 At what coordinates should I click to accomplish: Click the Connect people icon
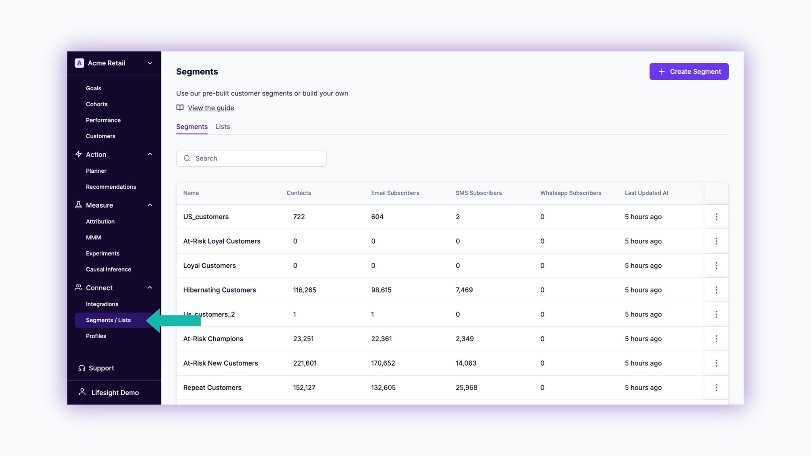79,288
